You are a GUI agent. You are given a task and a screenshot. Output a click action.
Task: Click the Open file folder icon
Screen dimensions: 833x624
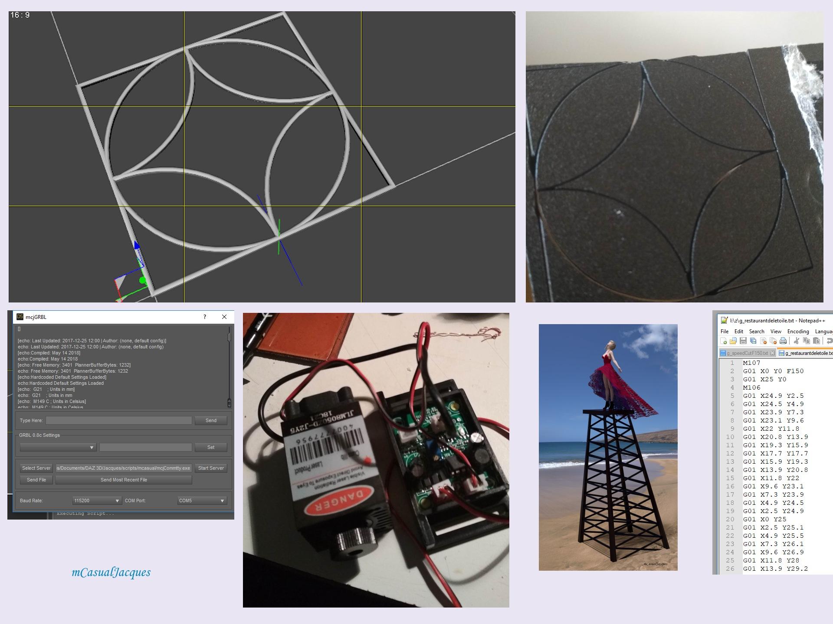point(733,341)
